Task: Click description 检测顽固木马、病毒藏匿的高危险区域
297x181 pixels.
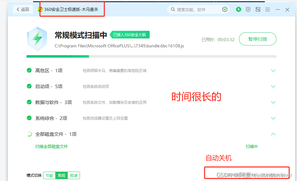Action: click(115, 71)
